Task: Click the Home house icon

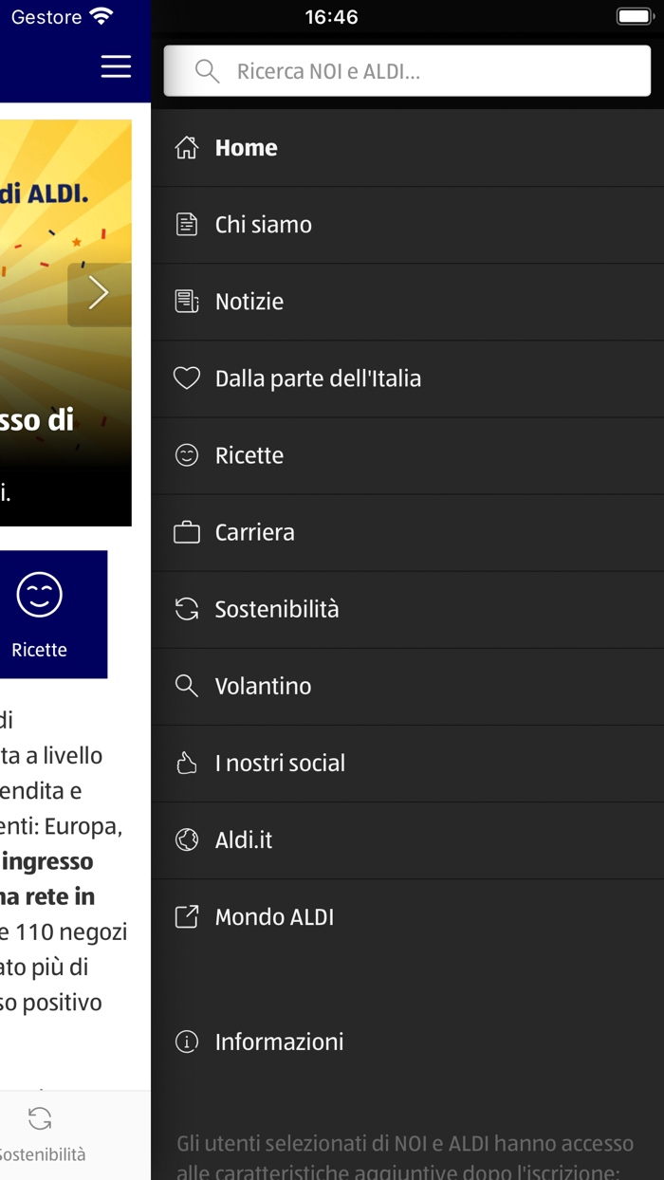Action: [187, 147]
